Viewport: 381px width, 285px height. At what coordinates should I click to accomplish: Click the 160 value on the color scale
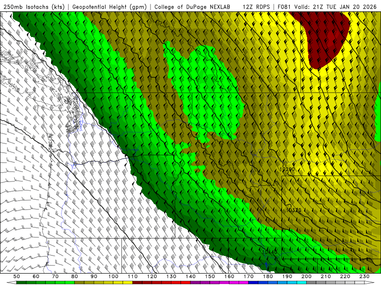click(x=229, y=276)
